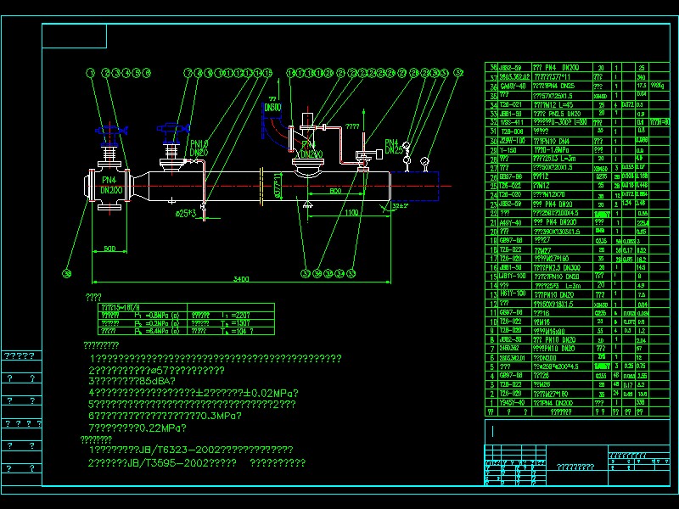Image resolution: width=679 pixels, height=509 pixels.
Task: Select part balloon number 1 at top left
Action: [x=90, y=73]
